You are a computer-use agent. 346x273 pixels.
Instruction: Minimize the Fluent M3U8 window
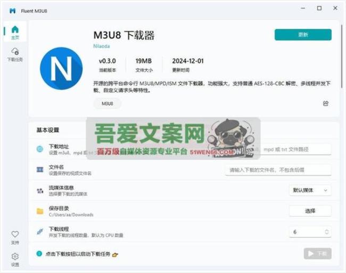[x=303, y=8]
